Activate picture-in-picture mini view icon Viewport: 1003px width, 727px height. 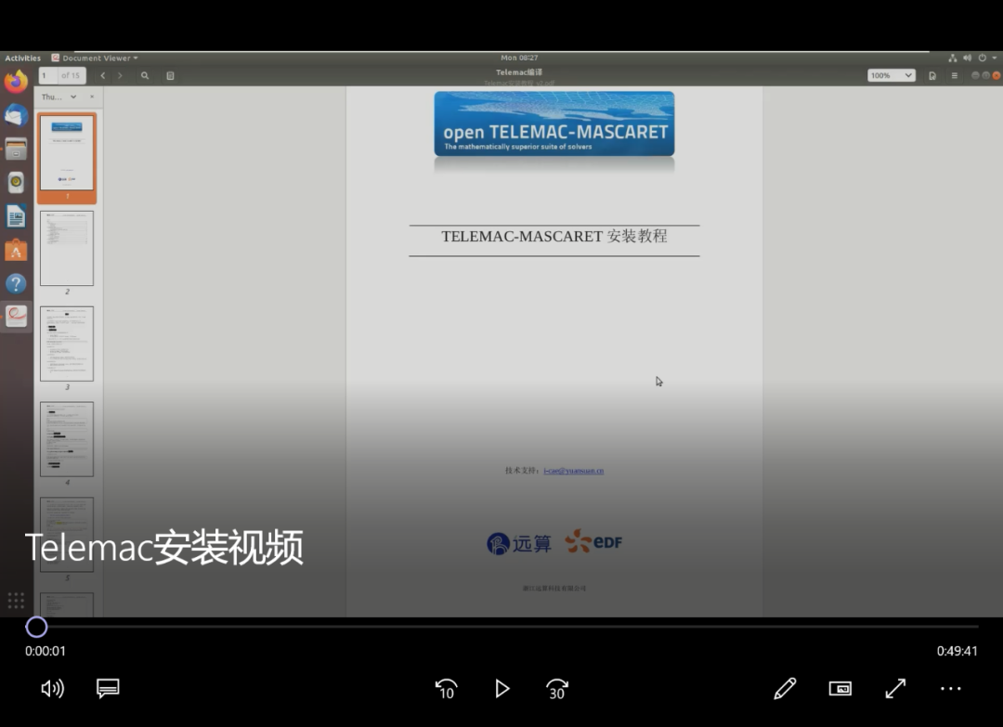click(840, 689)
